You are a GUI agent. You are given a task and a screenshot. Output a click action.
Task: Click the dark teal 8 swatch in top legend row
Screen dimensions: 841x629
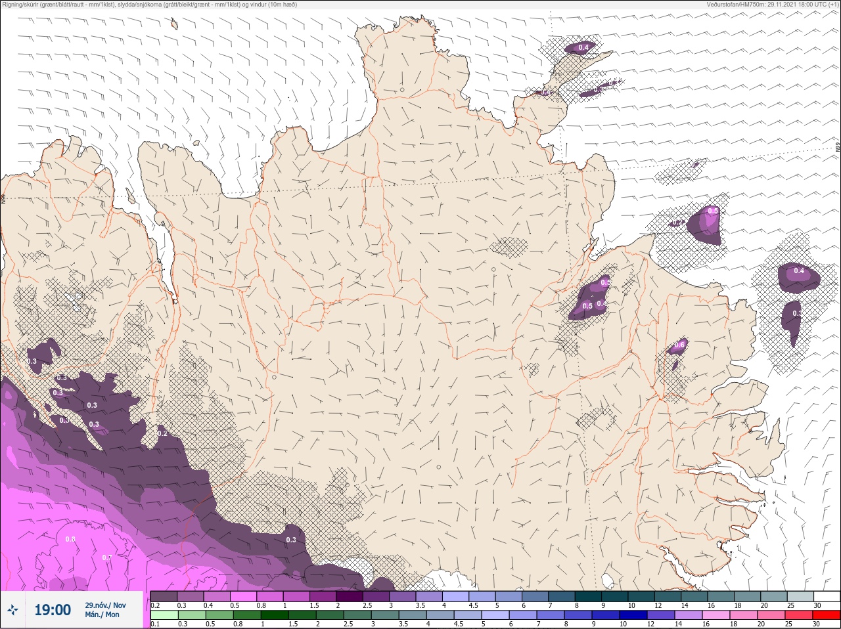(588, 596)
